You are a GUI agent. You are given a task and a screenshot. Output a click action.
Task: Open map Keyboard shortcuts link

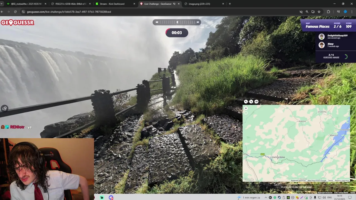[x=298, y=181]
